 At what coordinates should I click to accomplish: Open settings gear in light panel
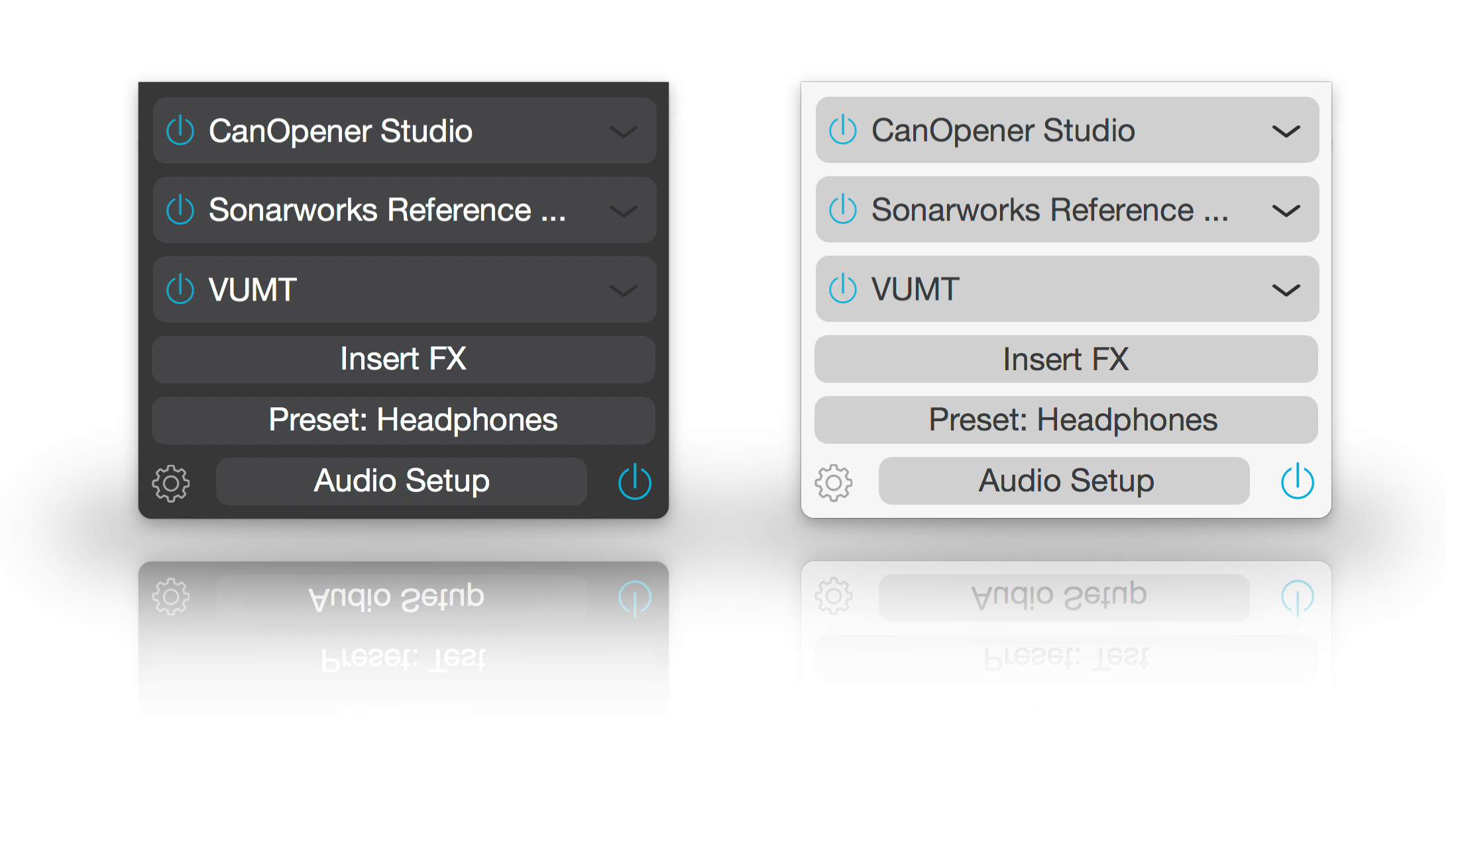click(834, 483)
